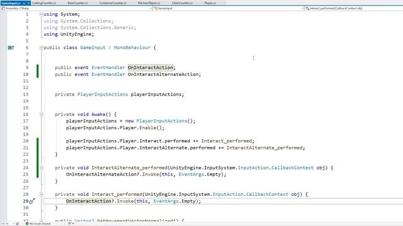403x226 pixels.
Task: Click CallbackContext type on line 24
Action: [292, 168]
